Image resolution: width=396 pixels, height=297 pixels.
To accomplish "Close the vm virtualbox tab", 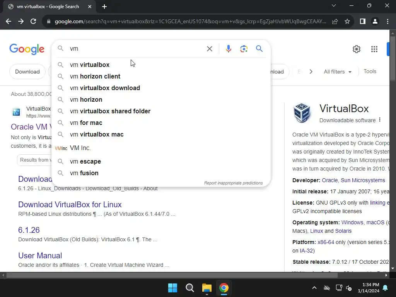I will tap(90, 7).
